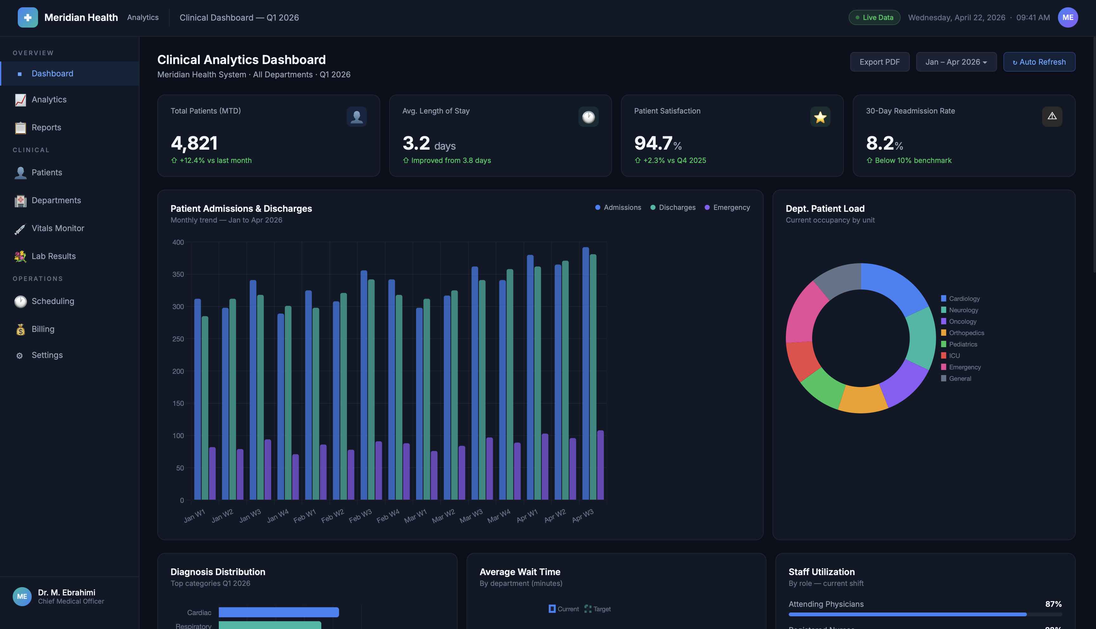Click the Cardiac diagnosis bar
Screen dimensions: 1096x629
click(279, 612)
